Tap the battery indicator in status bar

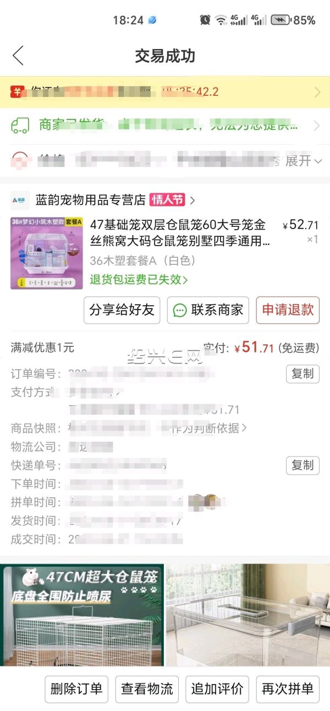[x=280, y=20]
